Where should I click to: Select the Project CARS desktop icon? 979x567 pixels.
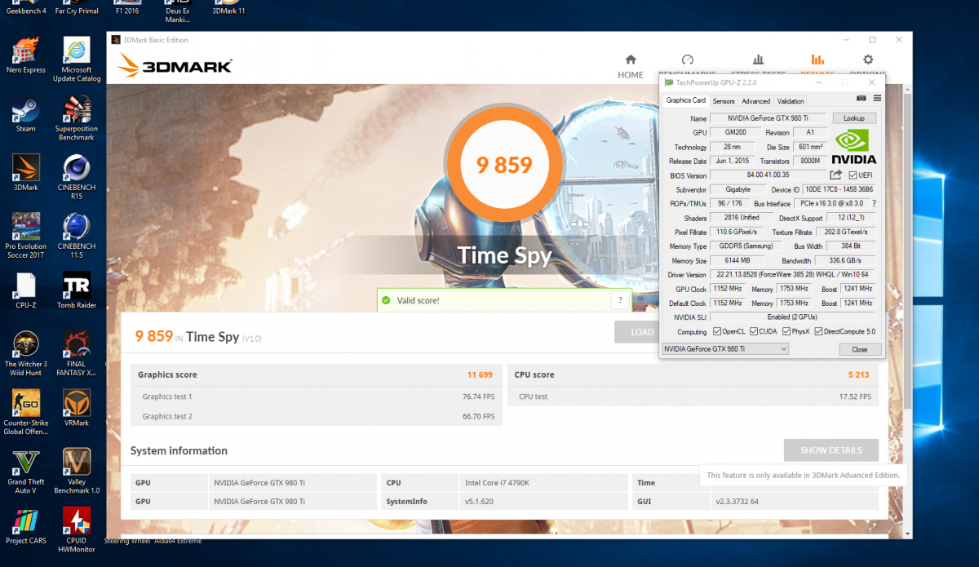coord(25,526)
